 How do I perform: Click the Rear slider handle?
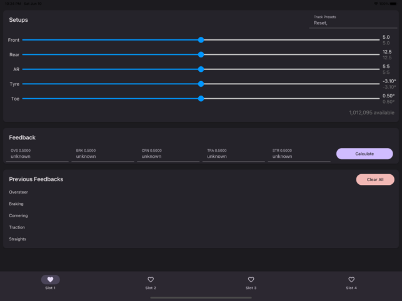tap(201, 54)
